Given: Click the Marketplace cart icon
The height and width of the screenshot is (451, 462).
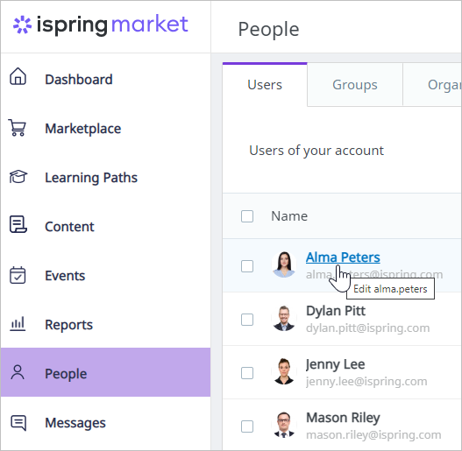Looking at the screenshot, I should pyautogui.click(x=18, y=128).
